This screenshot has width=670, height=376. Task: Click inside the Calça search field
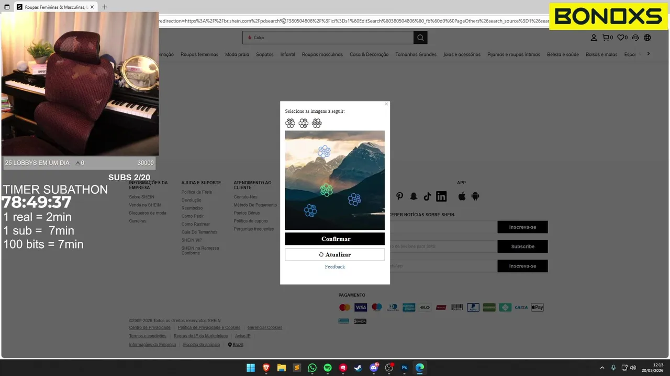coord(328,38)
